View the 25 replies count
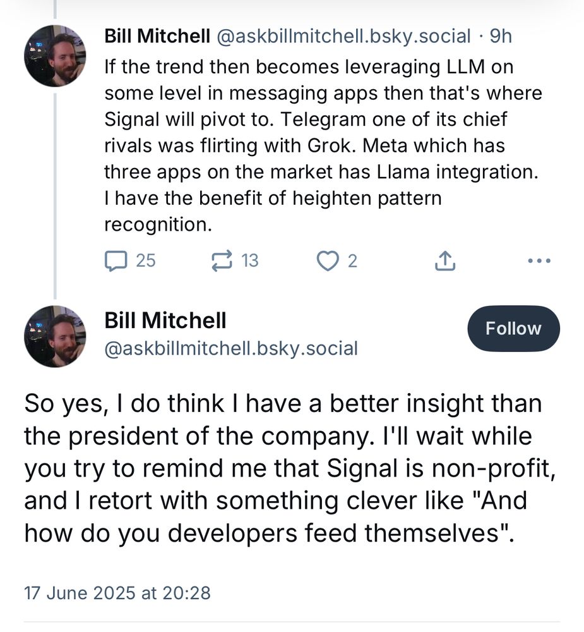 point(145,261)
